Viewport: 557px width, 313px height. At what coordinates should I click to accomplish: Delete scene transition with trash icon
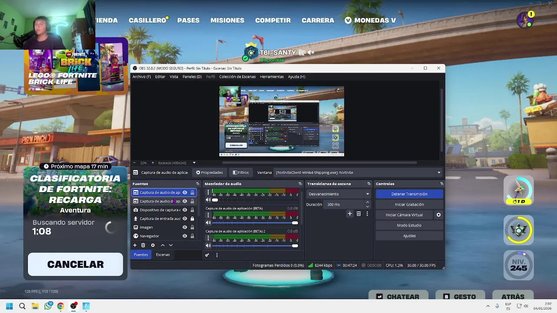pos(359,214)
